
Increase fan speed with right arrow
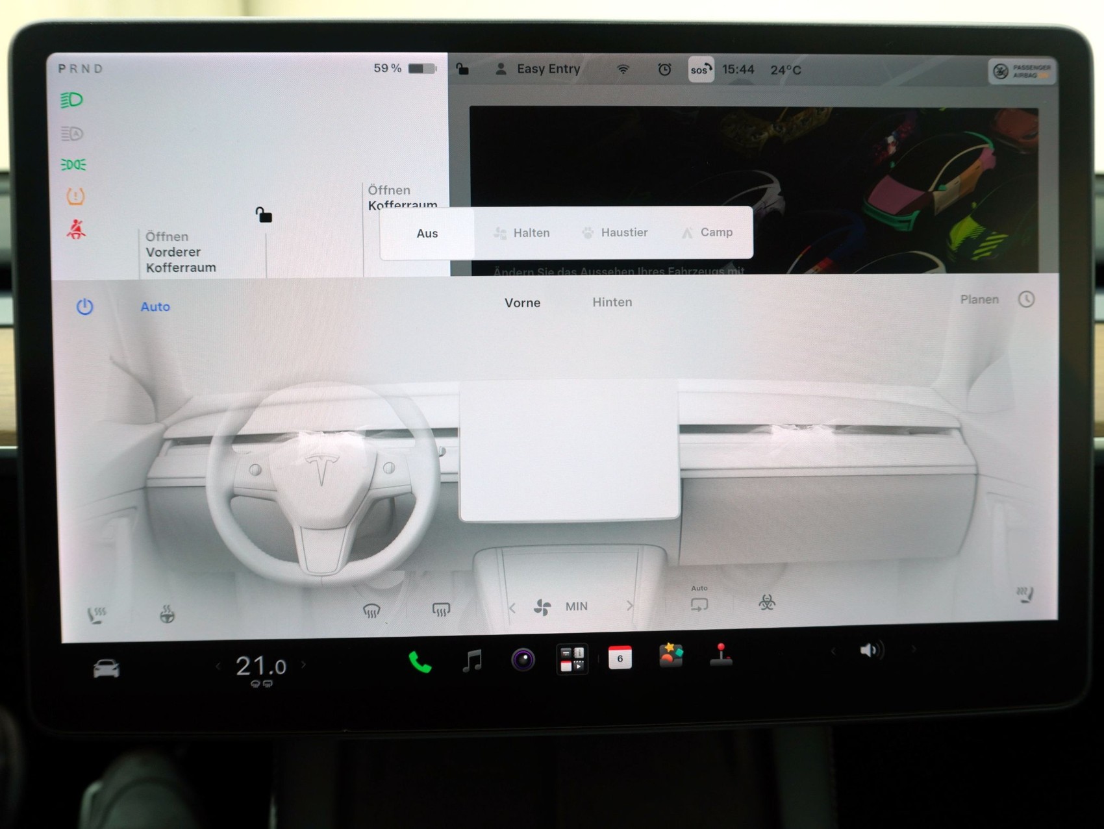629,606
